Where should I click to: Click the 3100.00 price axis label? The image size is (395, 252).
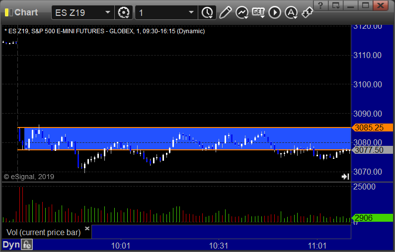click(x=368, y=84)
